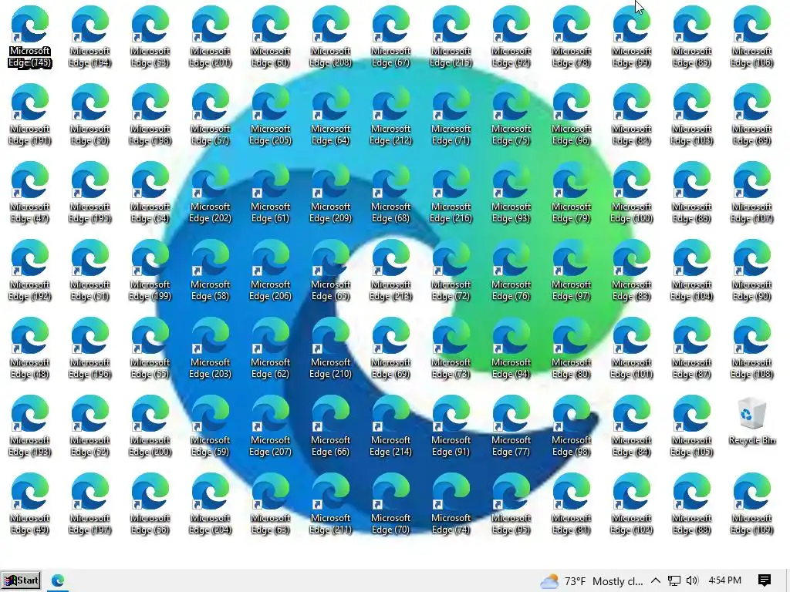Select the Microsoft Edge (196) desktop shortcut
Viewport: 790px width, 592px height.
pos(89,348)
